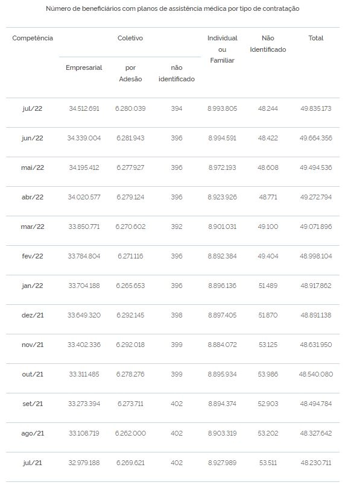345x485 pixels.
Task: Click the Total value for jun/22
Action: tap(316, 138)
